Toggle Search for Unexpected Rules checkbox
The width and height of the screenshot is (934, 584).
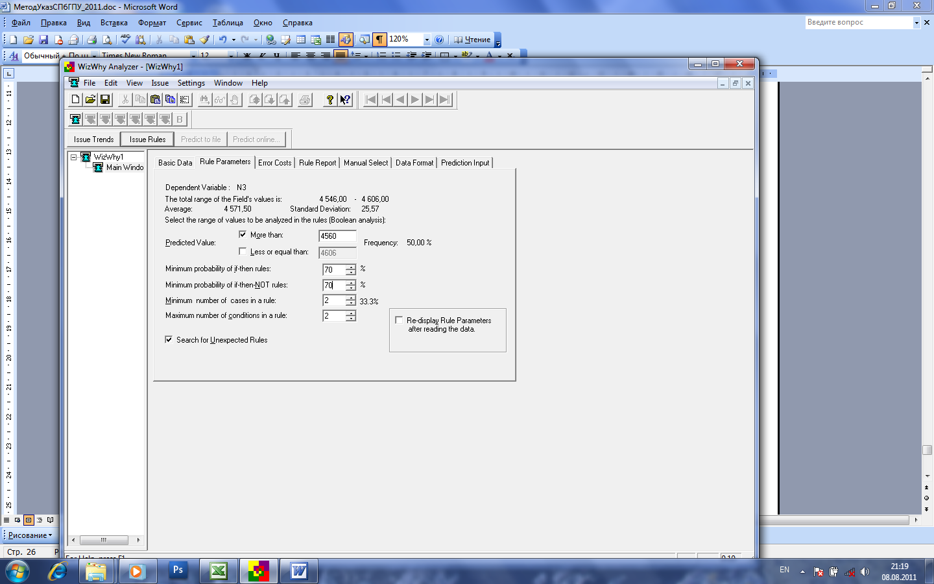coord(169,339)
